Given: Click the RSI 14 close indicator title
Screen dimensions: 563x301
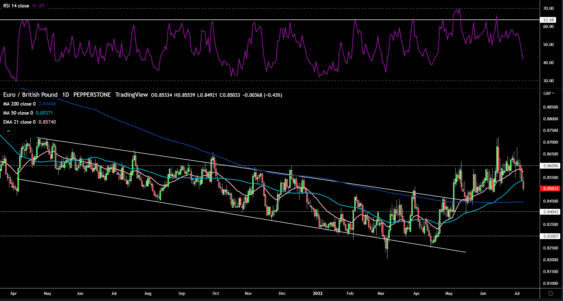Looking at the screenshot, I should (16, 6).
